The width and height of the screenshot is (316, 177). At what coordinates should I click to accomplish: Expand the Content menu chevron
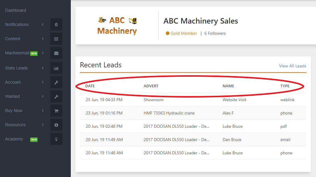[43, 39]
